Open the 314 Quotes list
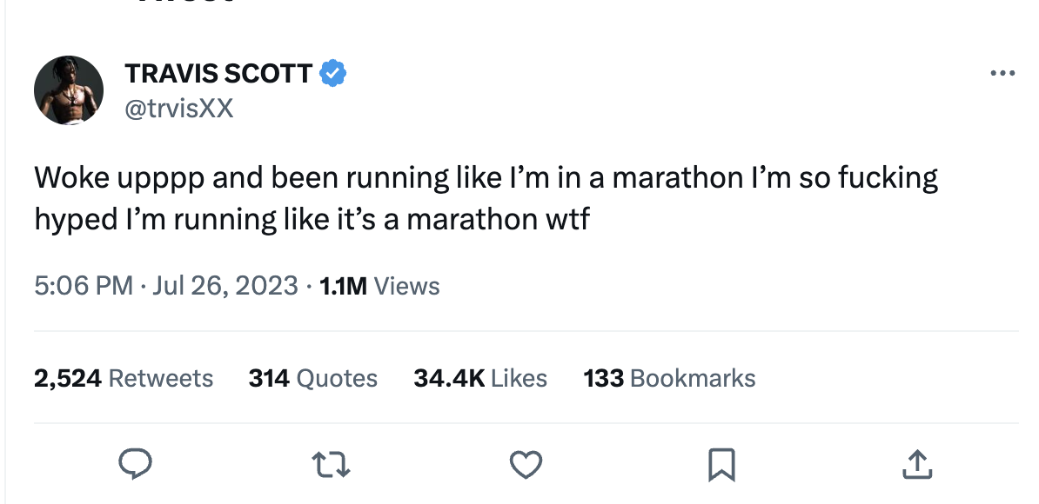This screenshot has height=504, width=1039. point(313,378)
